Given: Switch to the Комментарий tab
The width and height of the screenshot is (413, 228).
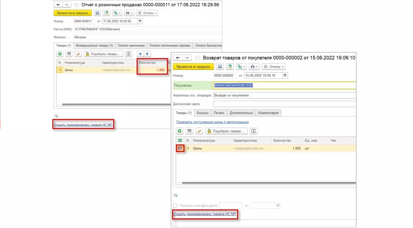Looking at the screenshot, I should tap(269, 113).
